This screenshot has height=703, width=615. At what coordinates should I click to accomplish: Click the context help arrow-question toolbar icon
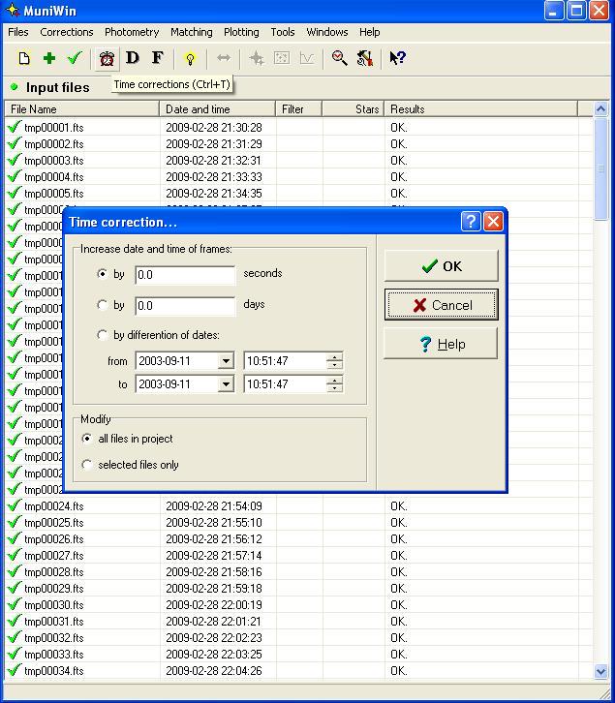(397, 59)
